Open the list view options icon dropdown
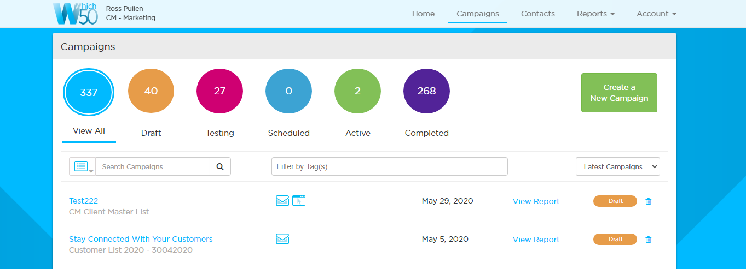 pyautogui.click(x=83, y=167)
